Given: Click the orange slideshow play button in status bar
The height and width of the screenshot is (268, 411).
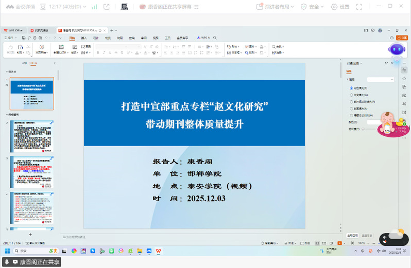Looking at the screenshot, I should coord(339,242).
